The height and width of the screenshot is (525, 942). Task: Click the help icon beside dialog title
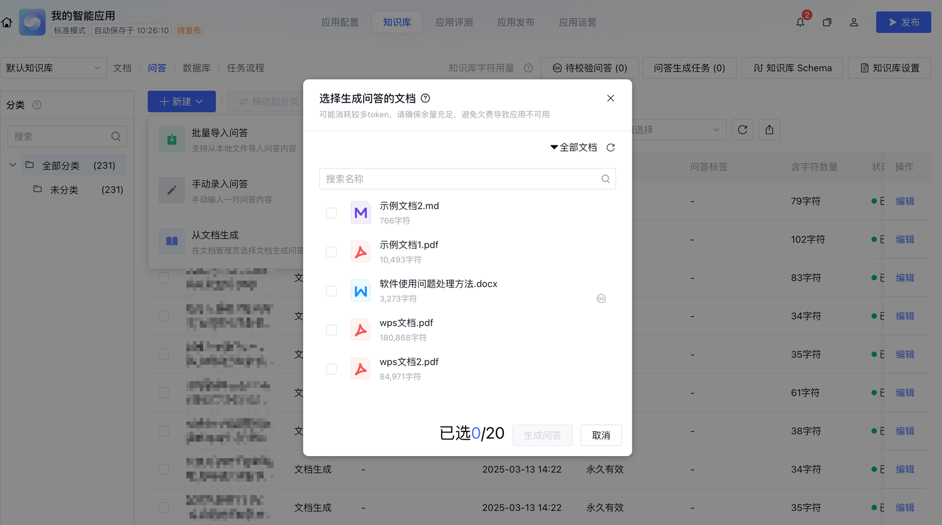coord(425,98)
